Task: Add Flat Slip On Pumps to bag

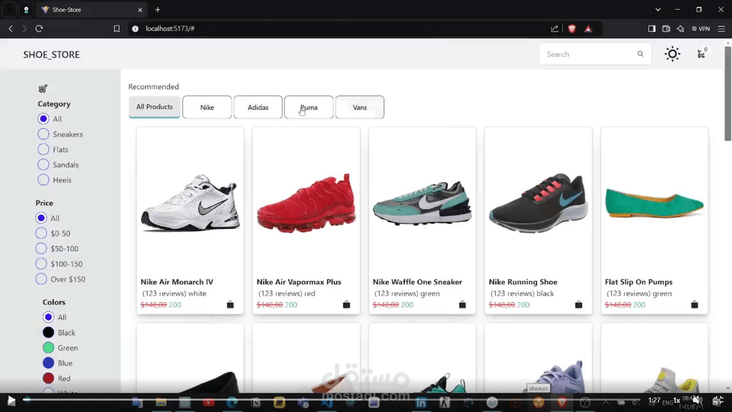Action: [x=694, y=304]
